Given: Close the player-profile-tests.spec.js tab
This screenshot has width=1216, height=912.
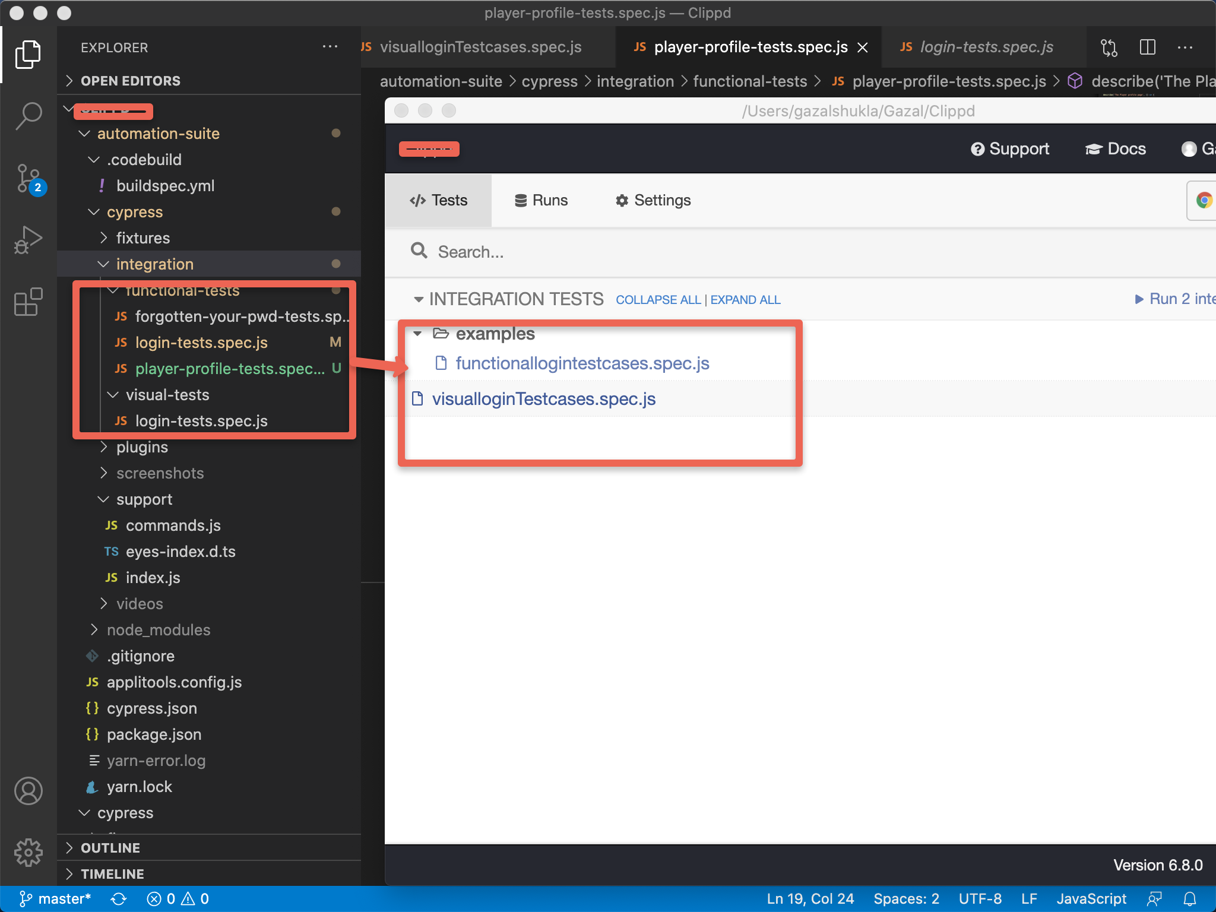Looking at the screenshot, I should tap(863, 47).
